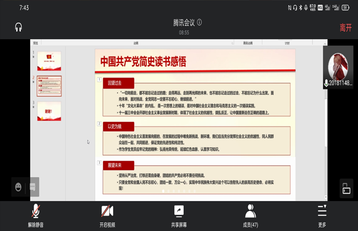
Task: Open meeting info next to 腾讯会议 title
Action: (x=199, y=23)
